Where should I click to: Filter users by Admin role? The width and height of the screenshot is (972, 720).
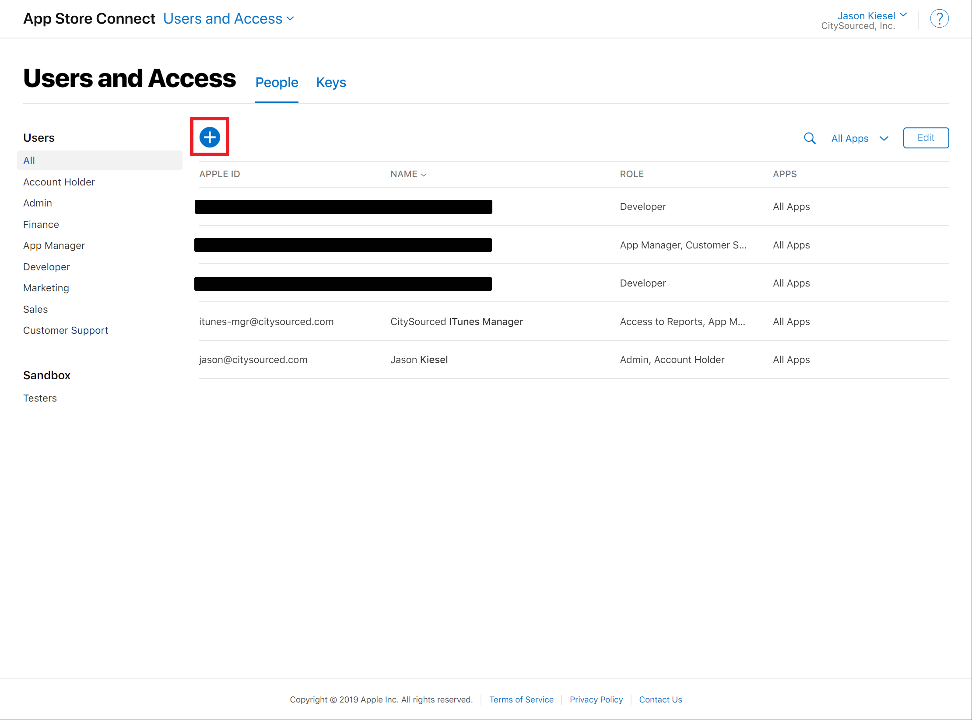[x=38, y=203]
